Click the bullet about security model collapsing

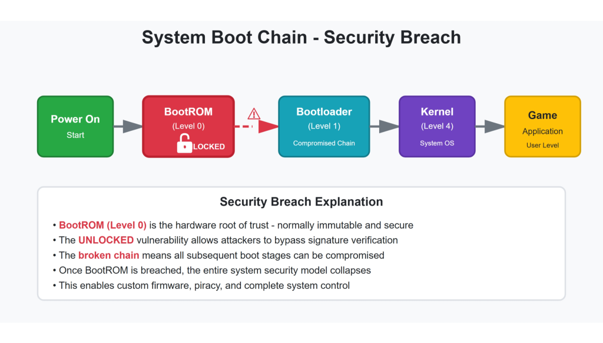coord(214,270)
